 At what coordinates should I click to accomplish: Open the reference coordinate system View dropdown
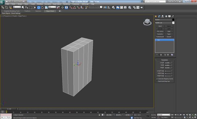(x=52, y=7)
